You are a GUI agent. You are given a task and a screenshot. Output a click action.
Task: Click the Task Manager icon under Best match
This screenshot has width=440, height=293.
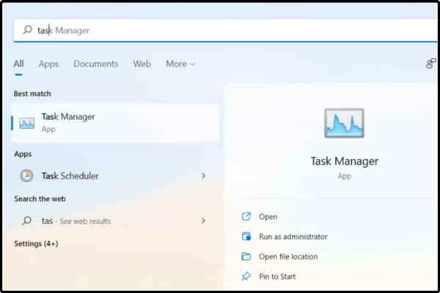tap(26, 122)
